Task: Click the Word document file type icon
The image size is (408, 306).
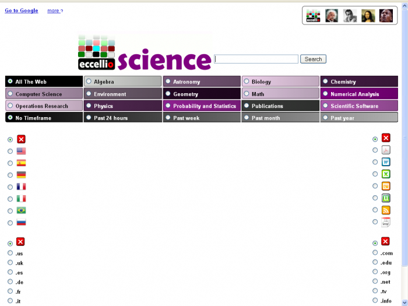Action: [x=386, y=162]
